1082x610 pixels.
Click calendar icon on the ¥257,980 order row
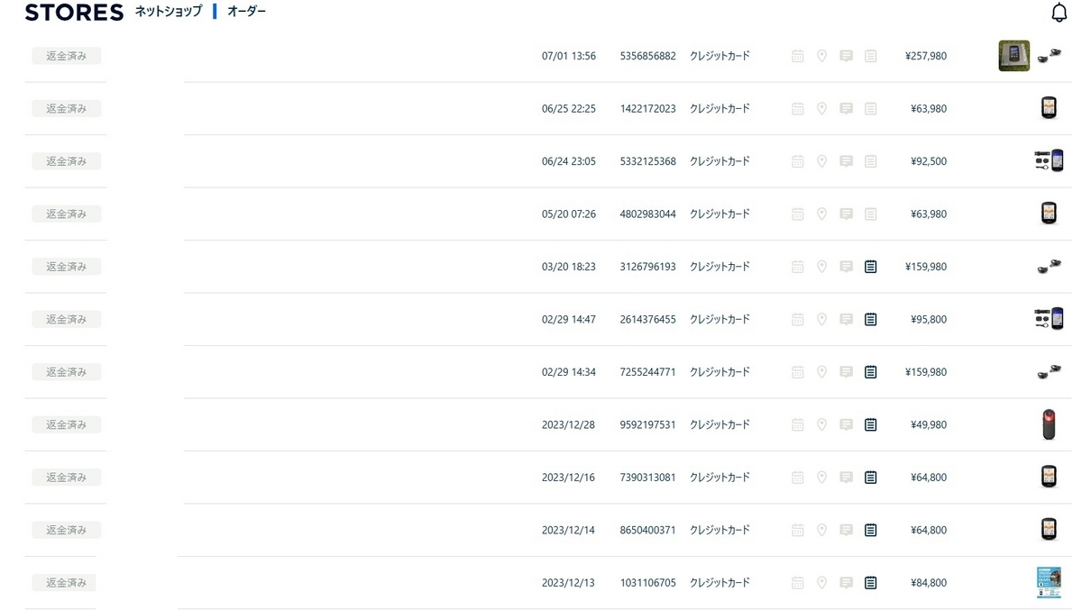797,56
